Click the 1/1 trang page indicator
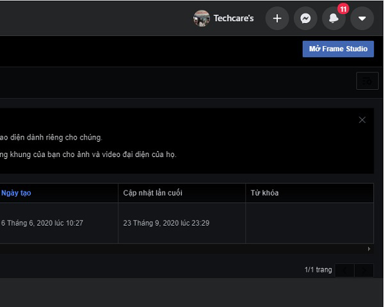This screenshot has height=307, width=384. pyautogui.click(x=318, y=270)
